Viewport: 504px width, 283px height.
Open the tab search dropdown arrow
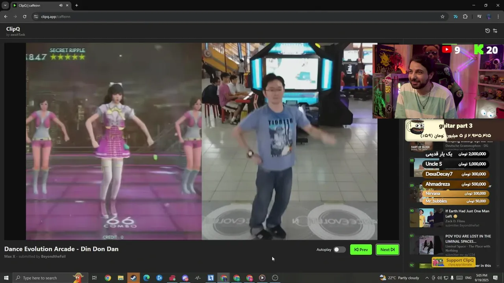pyautogui.click(x=5, y=6)
